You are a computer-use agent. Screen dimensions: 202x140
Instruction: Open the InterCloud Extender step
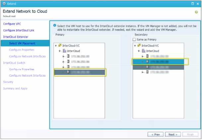click(x=16, y=37)
